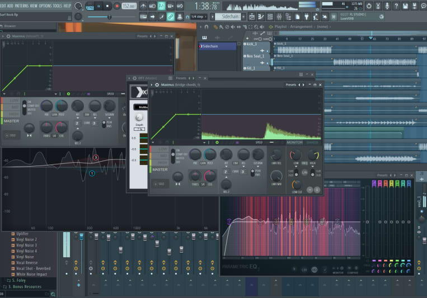The image size is (427, 298).
Task: Open the Piano roll view icon
Action: (261, 17)
